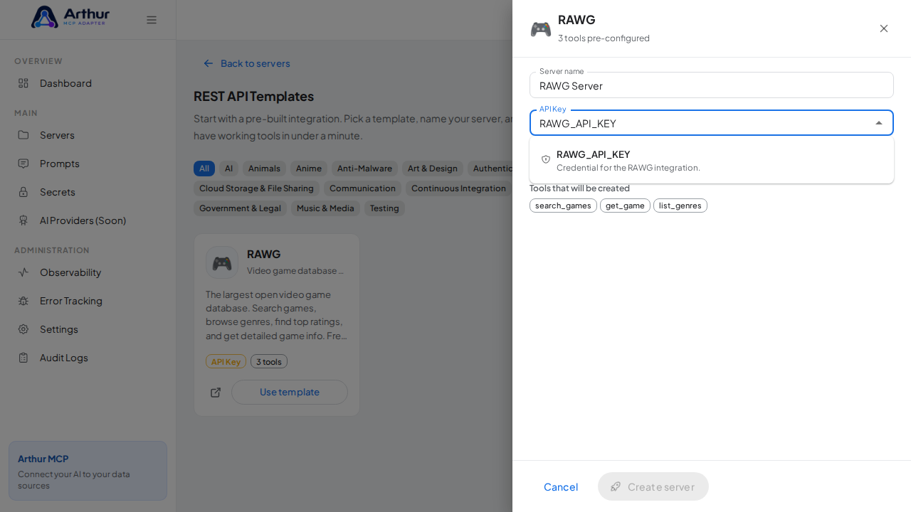
Task: Open the Settings sidebar item
Action: pos(88,329)
